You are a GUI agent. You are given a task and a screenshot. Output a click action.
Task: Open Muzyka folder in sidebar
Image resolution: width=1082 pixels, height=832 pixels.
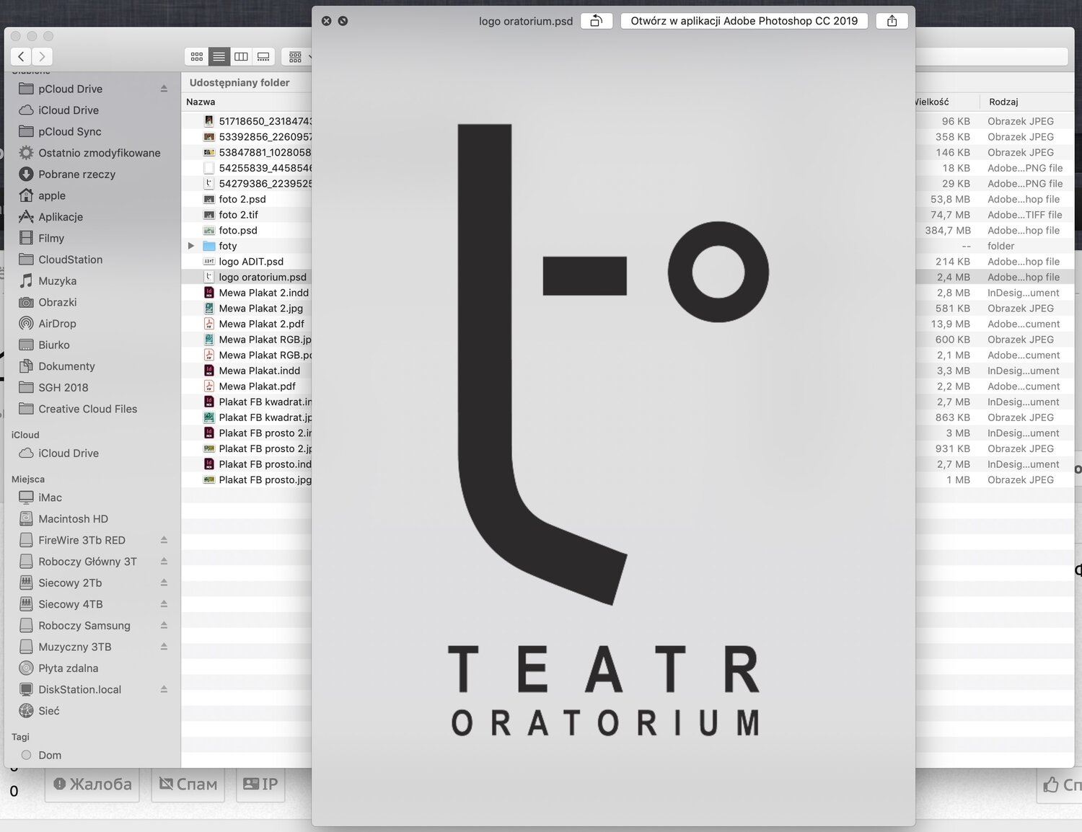(57, 280)
